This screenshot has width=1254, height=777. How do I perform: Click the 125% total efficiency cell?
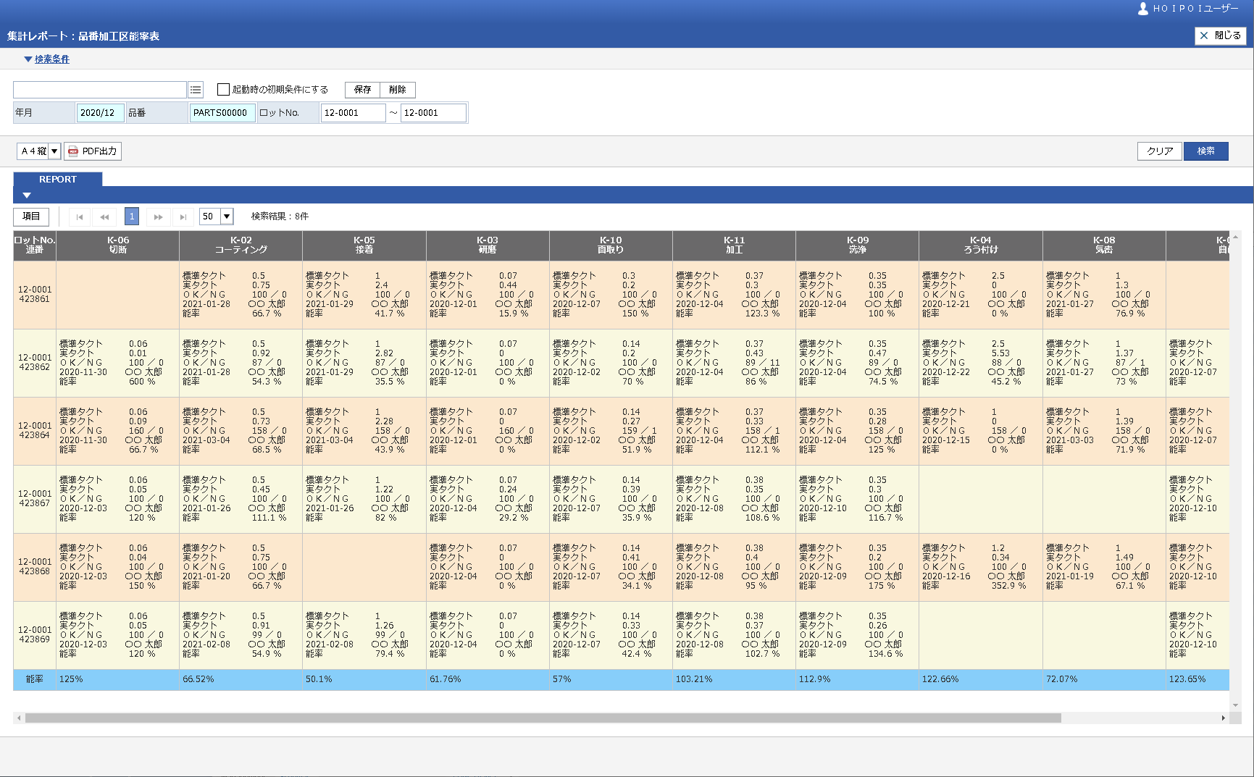coord(117,680)
